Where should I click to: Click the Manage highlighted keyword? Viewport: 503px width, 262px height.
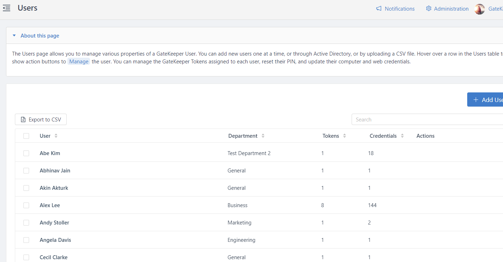click(x=79, y=62)
